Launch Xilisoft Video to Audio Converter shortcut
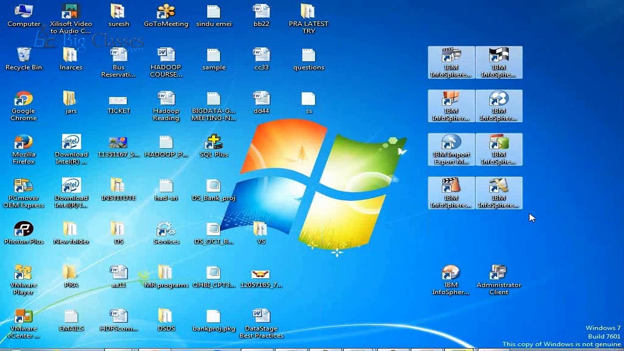Screen dimensions: 624x351 point(71,19)
